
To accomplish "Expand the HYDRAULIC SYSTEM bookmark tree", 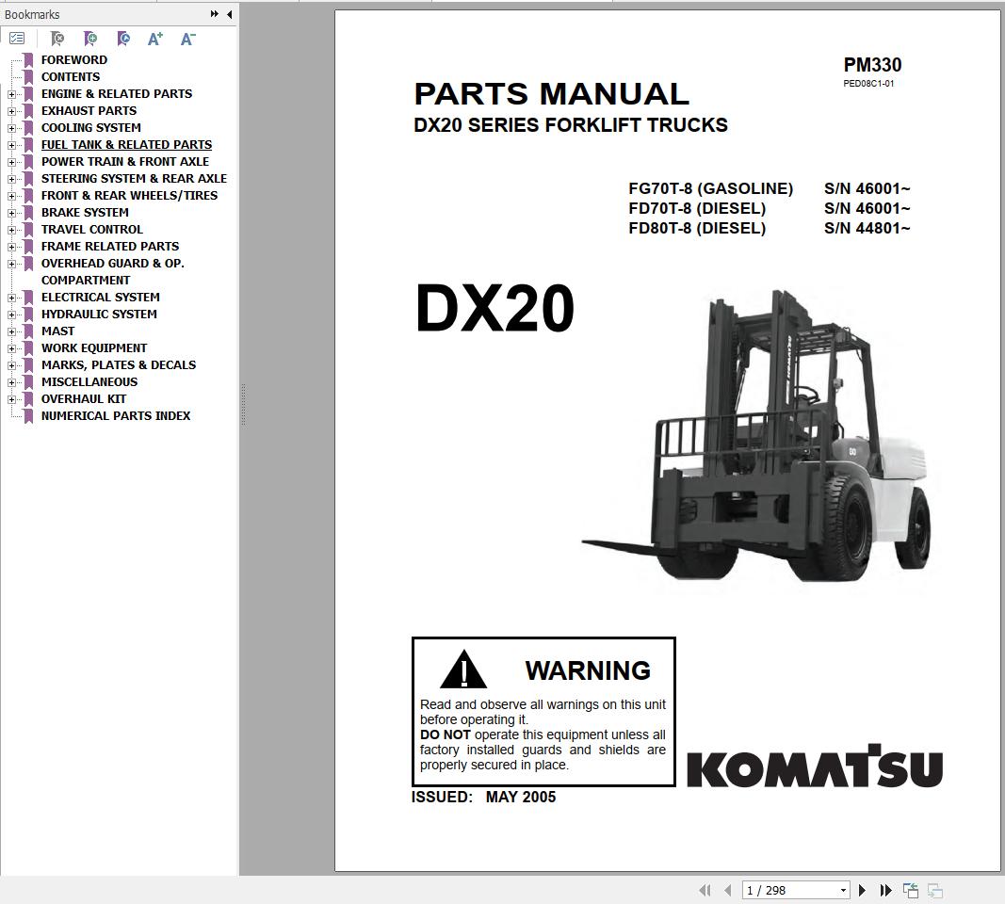I will point(10,314).
